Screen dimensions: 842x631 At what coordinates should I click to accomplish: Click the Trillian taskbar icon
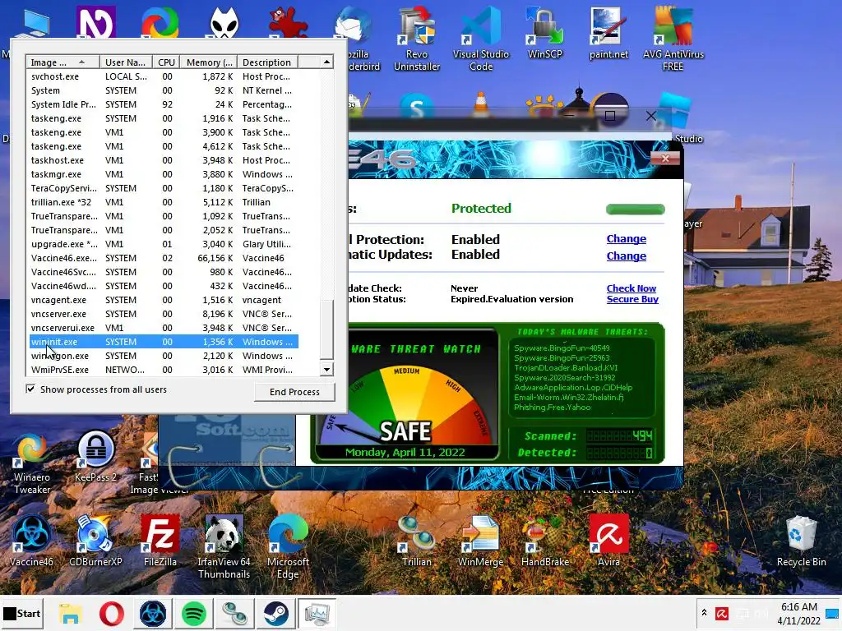[x=234, y=614]
